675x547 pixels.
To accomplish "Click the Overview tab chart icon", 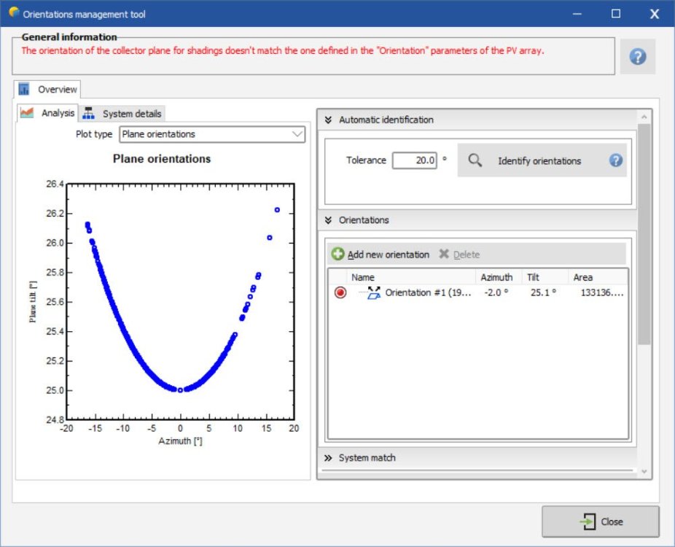I will click(x=25, y=90).
